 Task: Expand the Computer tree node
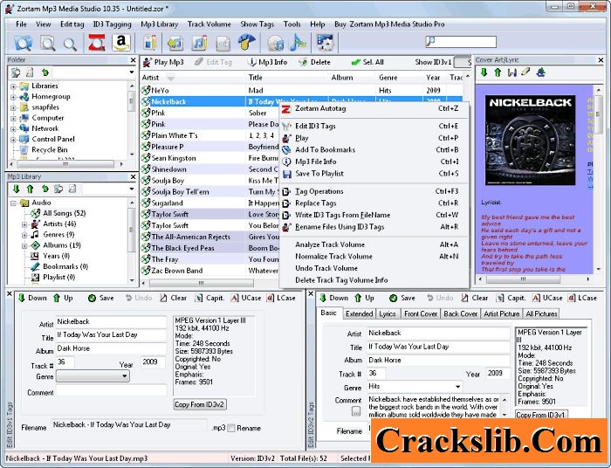click(13, 118)
